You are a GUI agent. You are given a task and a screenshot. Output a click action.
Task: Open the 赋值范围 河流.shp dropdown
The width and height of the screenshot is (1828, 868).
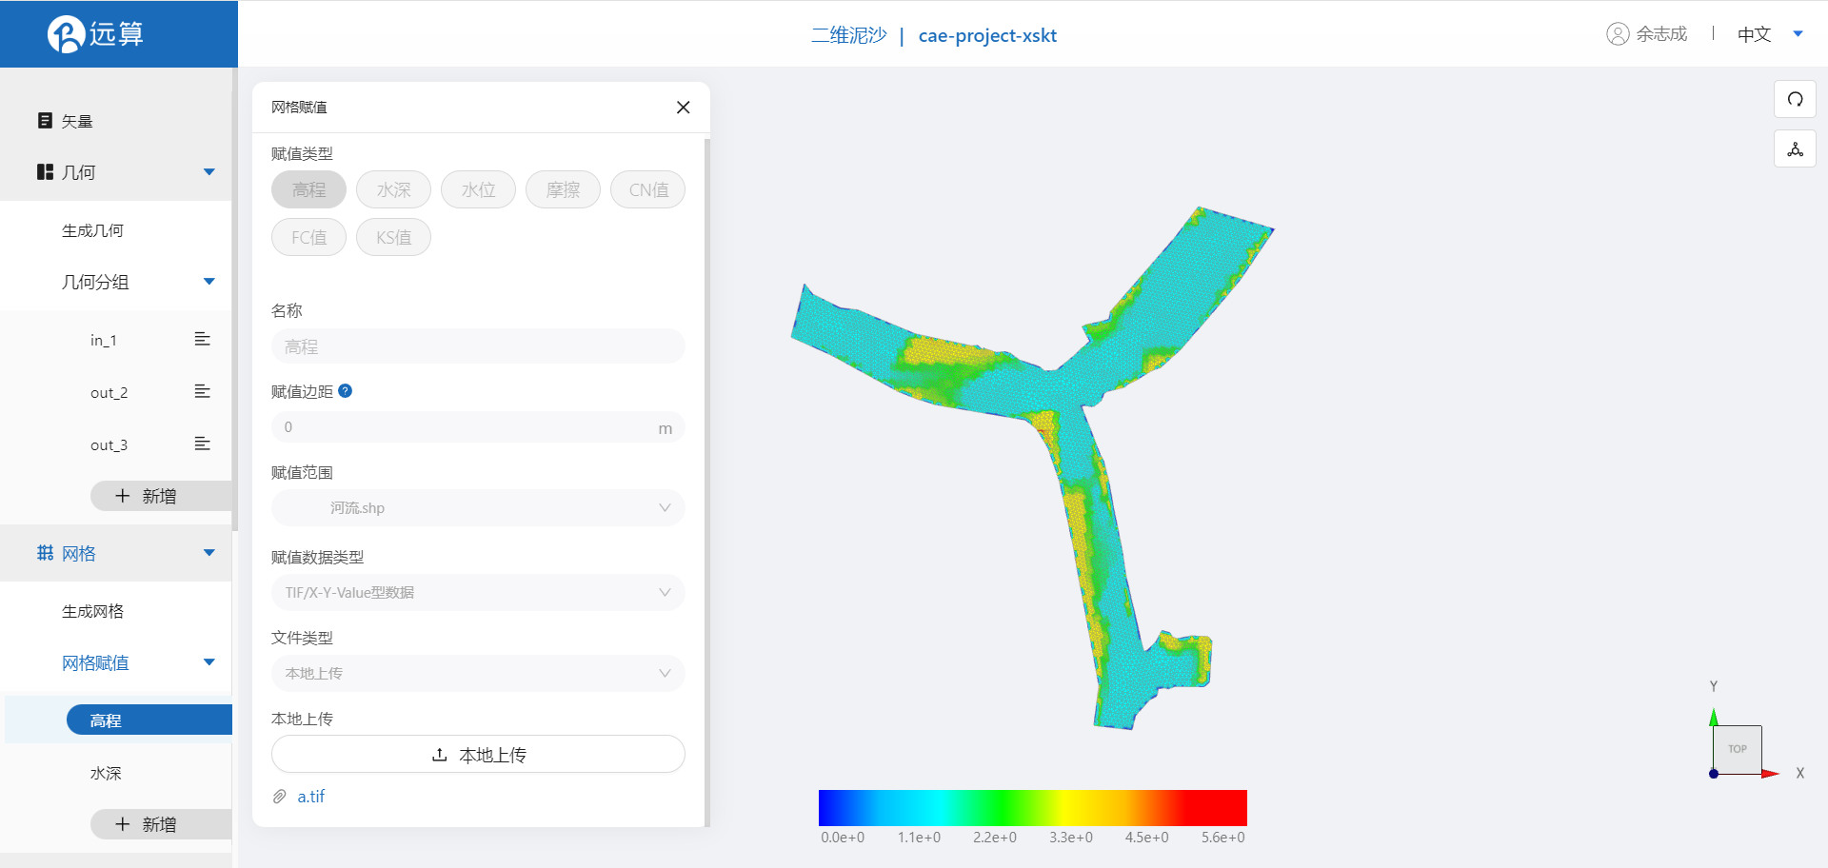tap(478, 508)
